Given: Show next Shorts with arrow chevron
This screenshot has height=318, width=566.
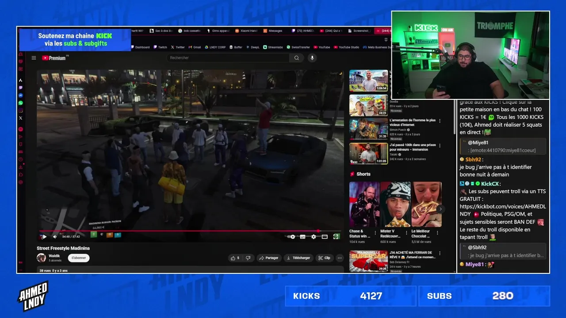Looking at the screenshot, I should click(x=440, y=209).
